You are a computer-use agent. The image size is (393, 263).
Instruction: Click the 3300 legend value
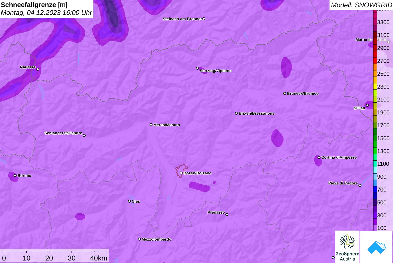[x=383, y=22]
